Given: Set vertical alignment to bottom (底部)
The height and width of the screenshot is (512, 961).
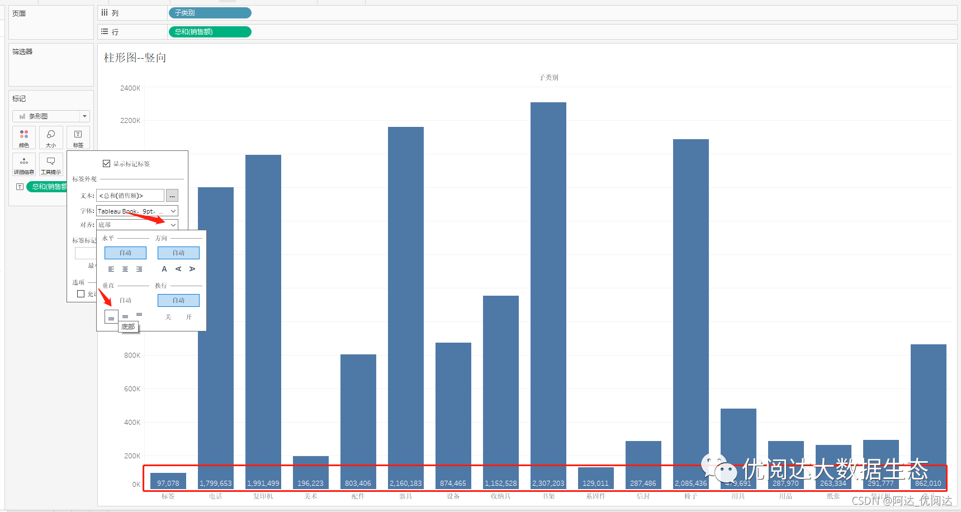Looking at the screenshot, I should coord(111,317).
